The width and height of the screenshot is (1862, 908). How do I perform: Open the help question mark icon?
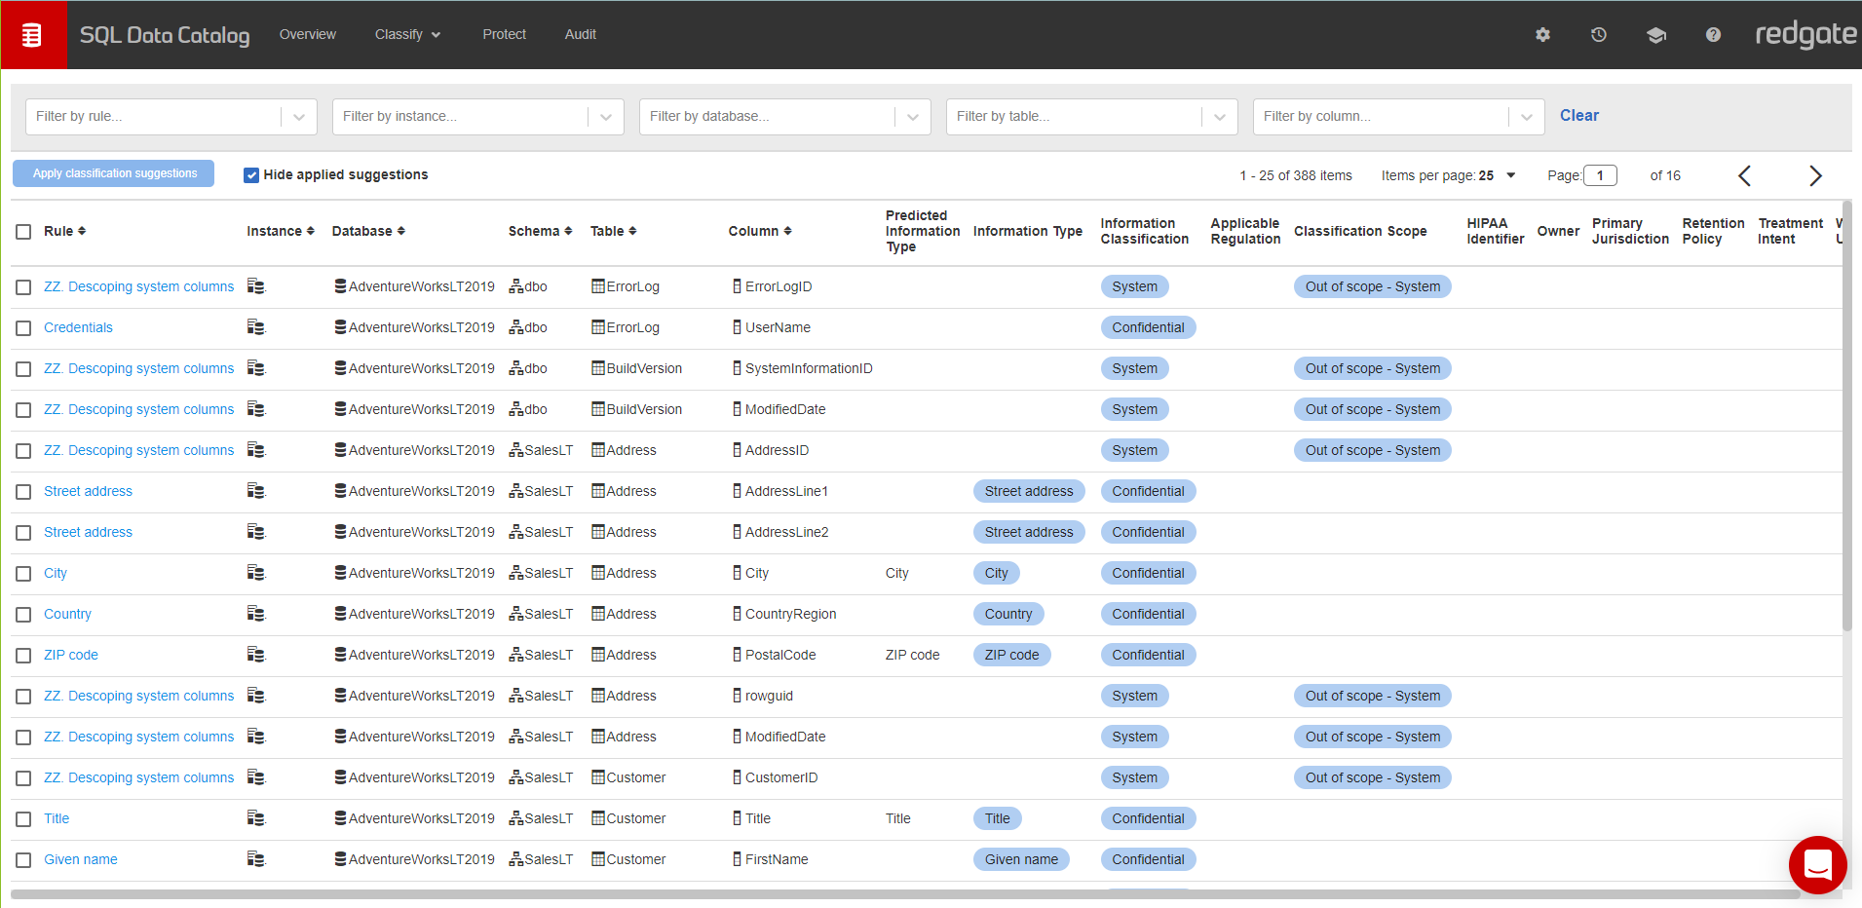click(x=1713, y=35)
